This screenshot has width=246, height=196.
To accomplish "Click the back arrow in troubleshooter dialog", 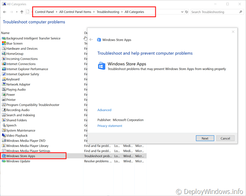I will tap(91, 40).
